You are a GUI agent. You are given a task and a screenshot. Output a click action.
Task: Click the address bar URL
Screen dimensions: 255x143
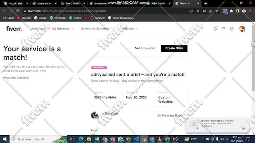point(67,11)
